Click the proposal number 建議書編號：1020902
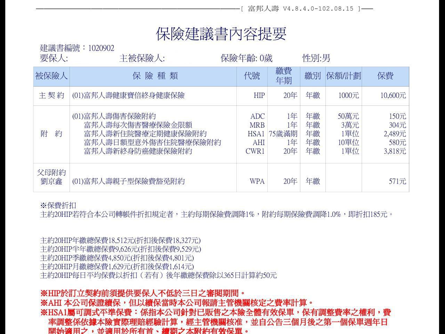445x334 pixels. 77,48
